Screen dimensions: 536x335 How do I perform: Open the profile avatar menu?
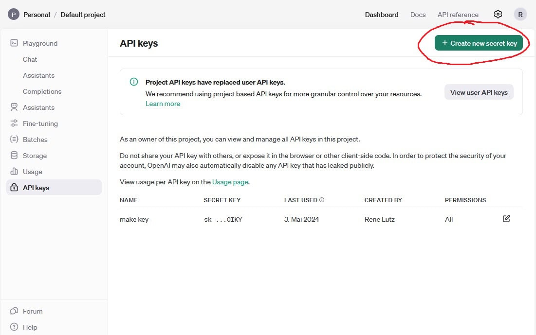coord(520,14)
